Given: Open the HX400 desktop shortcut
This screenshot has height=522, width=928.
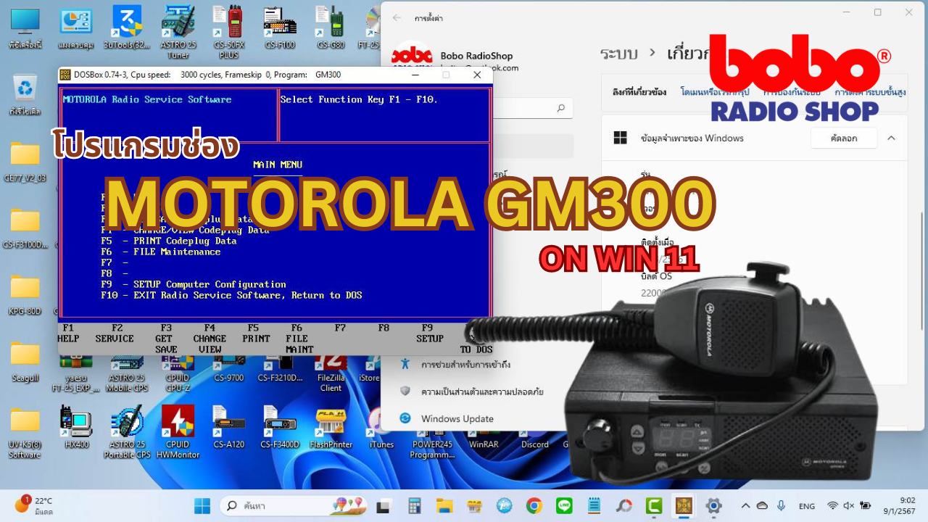Looking at the screenshot, I should (x=75, y=423).
